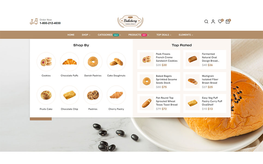Viewport: 263px width, 164px height.
Task: Choose the Danish Pastries category icon
Action: pos(93,61)
